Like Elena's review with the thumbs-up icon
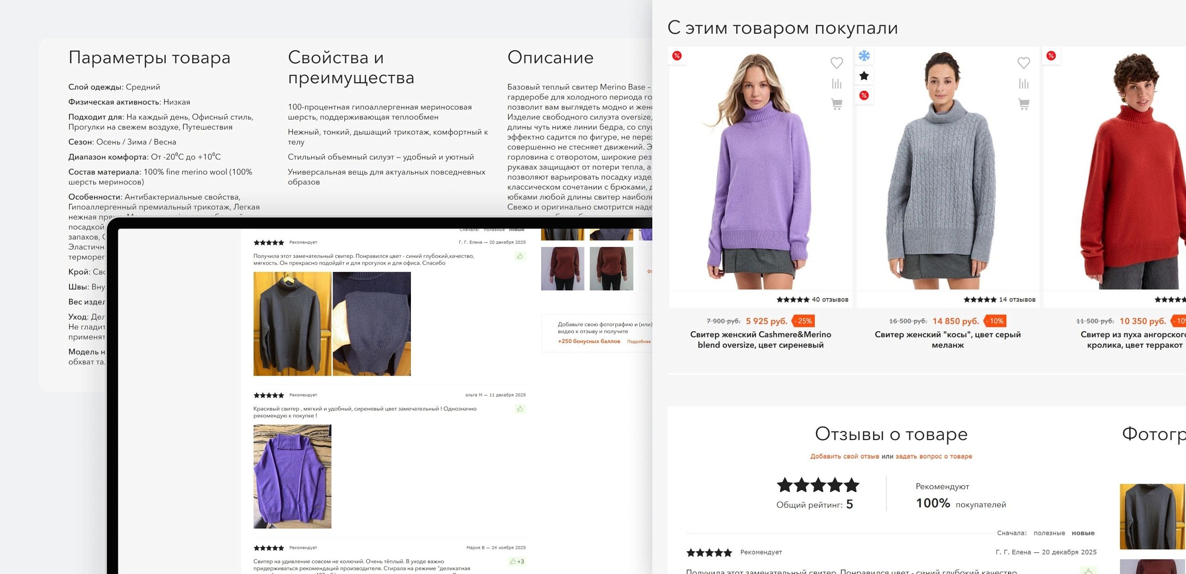 click(520, 256)
